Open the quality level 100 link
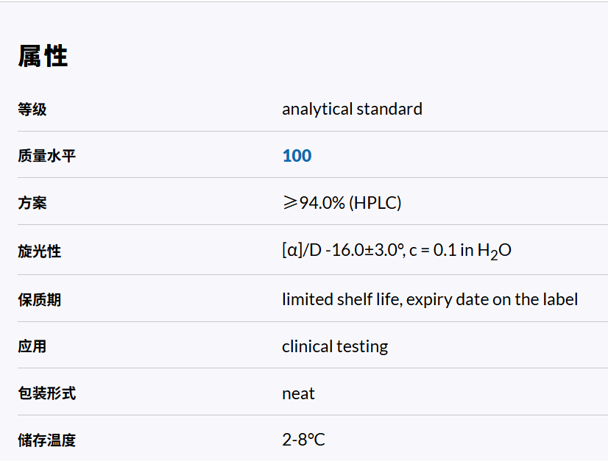The width and height of the screenshot is (608, 461). click(297, 156)
